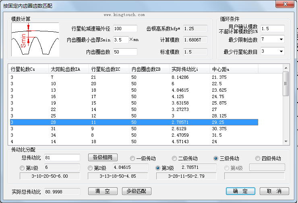Click the 第2级 ratio field showing 4.84615
The width and height of the screenshot is (298, 203).
(x=130, y=167)
